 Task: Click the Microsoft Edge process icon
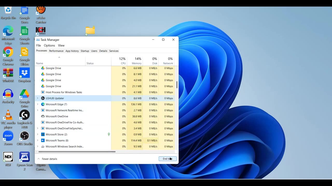43,104
